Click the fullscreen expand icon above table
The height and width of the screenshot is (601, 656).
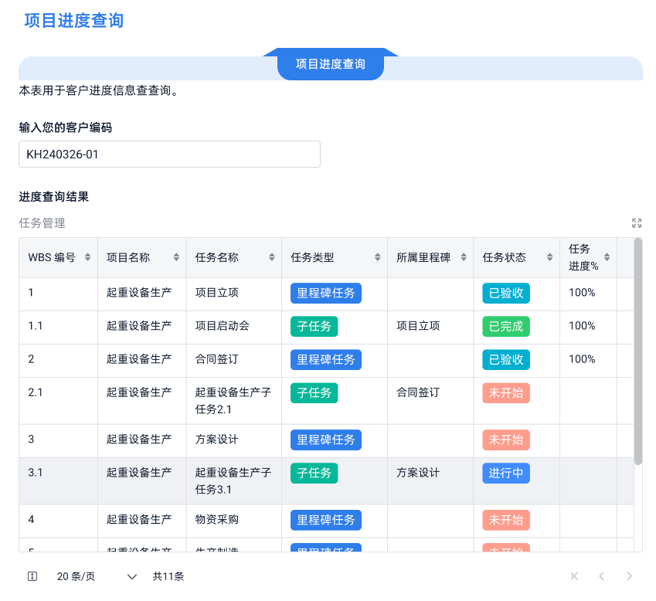pyautogui.click(x=637, y=223)
